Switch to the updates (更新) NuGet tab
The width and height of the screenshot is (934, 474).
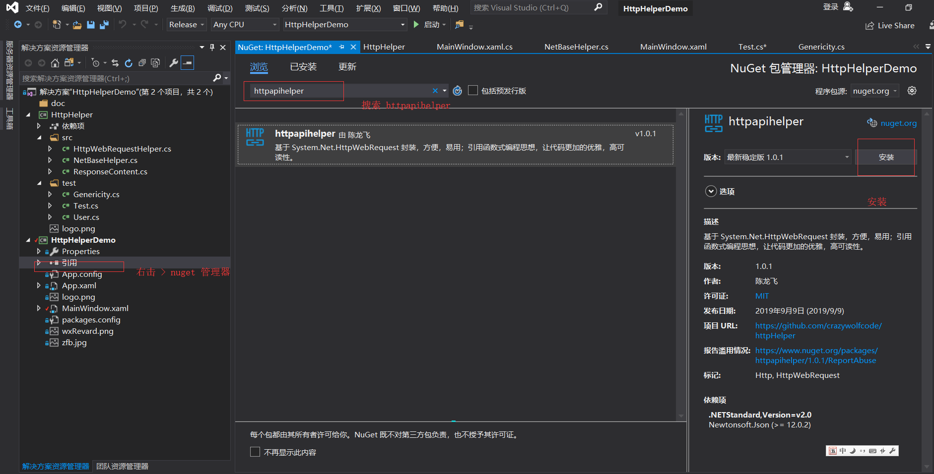click(x=347, y=66)
